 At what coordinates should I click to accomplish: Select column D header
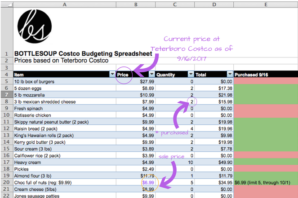[214, 4]
